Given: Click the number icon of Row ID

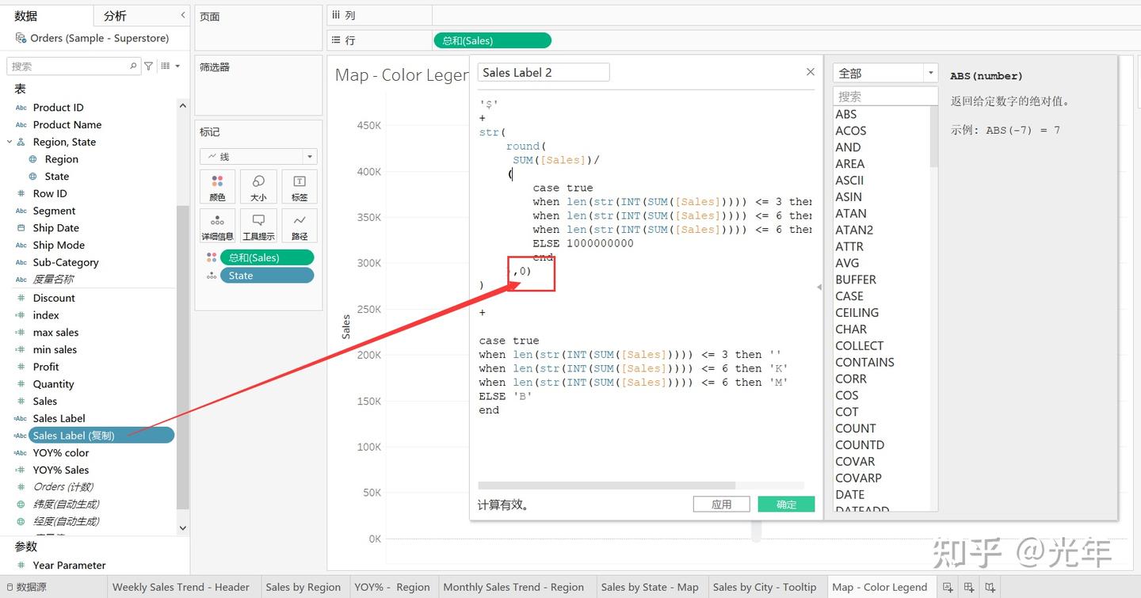Looking at the screenshot, I should tap(21, 194).
